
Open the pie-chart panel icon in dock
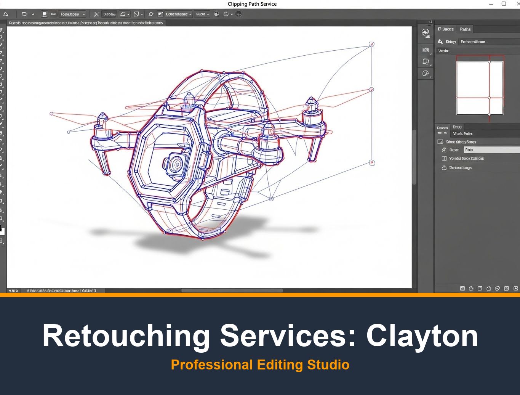pyautogui.click(x=426, y=73)
